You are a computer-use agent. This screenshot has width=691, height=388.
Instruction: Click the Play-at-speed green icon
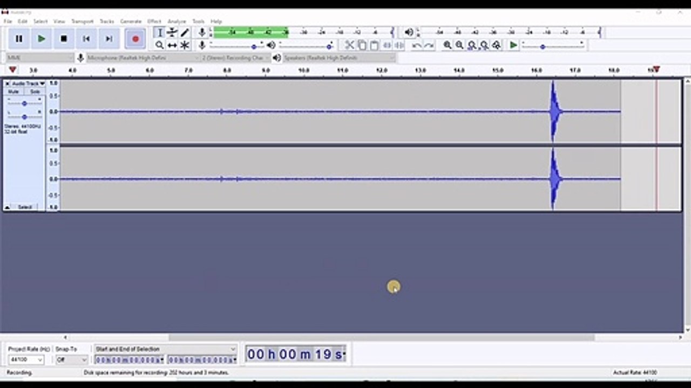[x=513, y=45]
